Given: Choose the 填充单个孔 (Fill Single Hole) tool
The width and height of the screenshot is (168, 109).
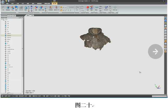Looking at the screenshot, I should tap(57, 8).
